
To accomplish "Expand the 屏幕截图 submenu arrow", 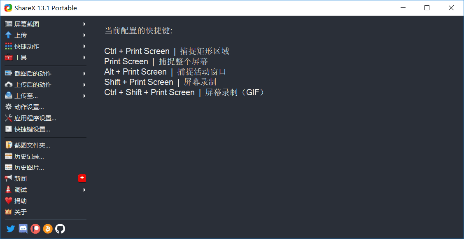I will [x=85, y=24].
